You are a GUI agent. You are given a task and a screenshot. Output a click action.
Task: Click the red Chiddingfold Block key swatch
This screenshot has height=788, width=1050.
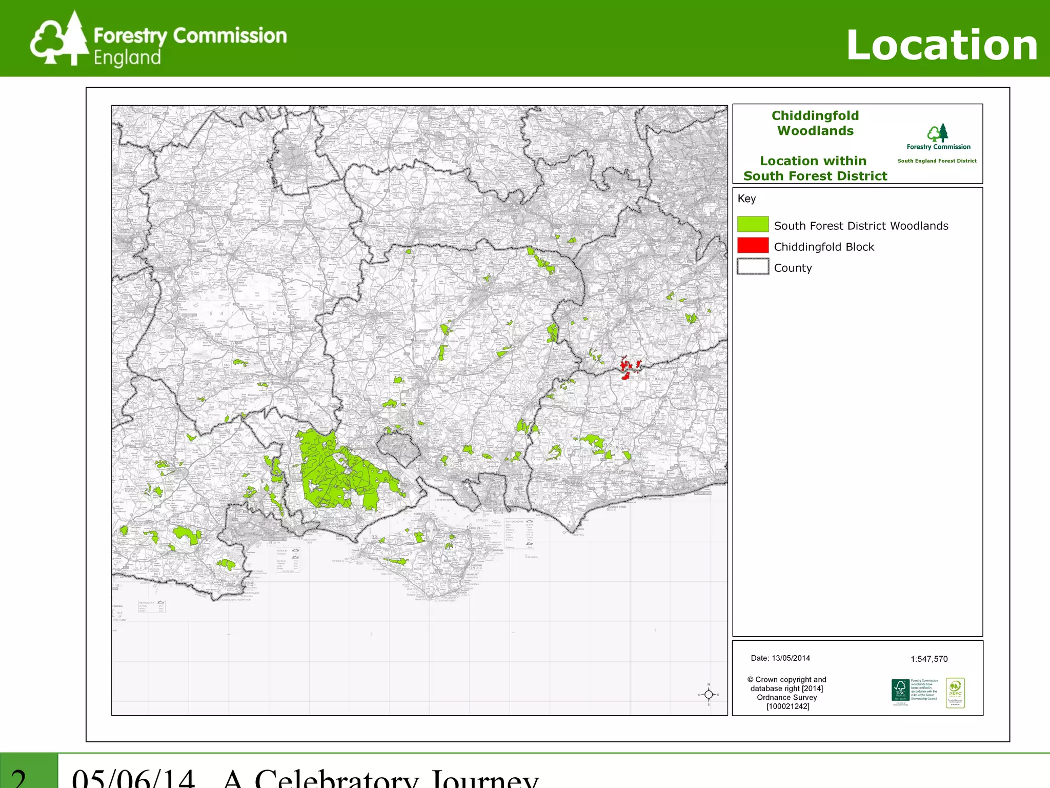pos(753,246)
